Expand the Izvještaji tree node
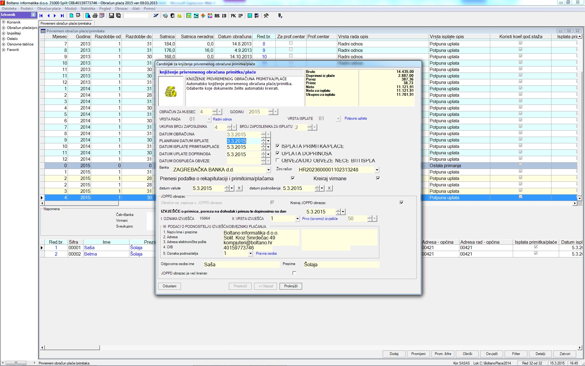The width and height of the screenshot is (585, 366). click(3, 33)
